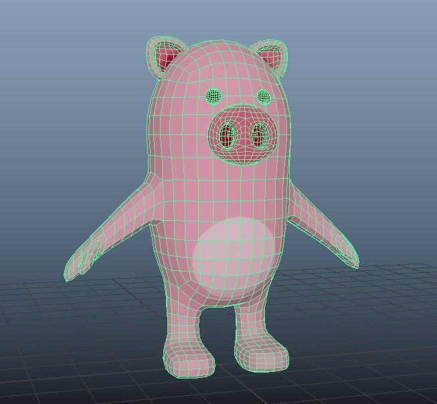This screenshot has height=404, width=437.
Task: Click the pig's right eye sphere
Action: point(264,97)
